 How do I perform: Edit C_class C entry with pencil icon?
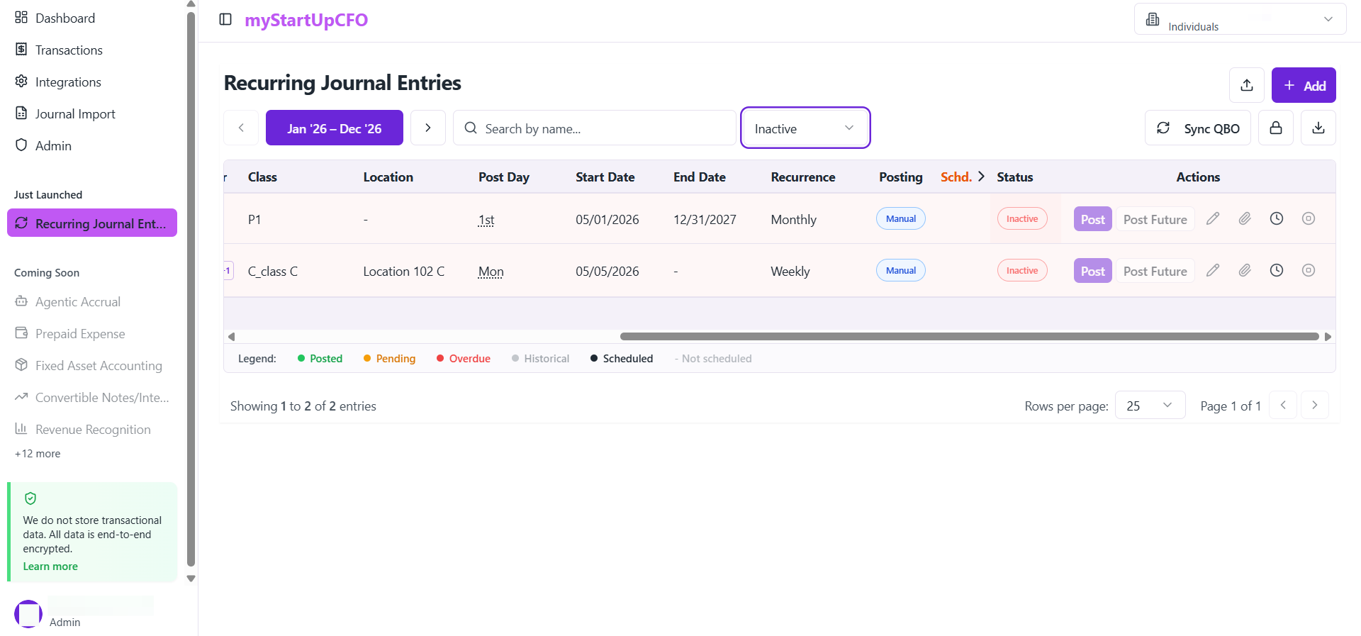click(1213, 270)
